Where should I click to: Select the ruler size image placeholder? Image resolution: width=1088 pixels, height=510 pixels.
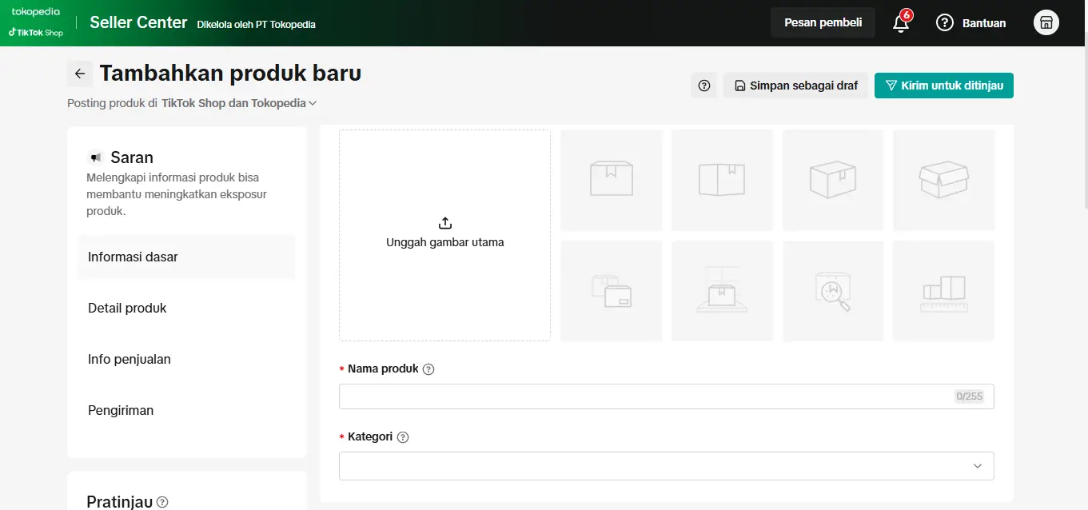coord(943,291)
